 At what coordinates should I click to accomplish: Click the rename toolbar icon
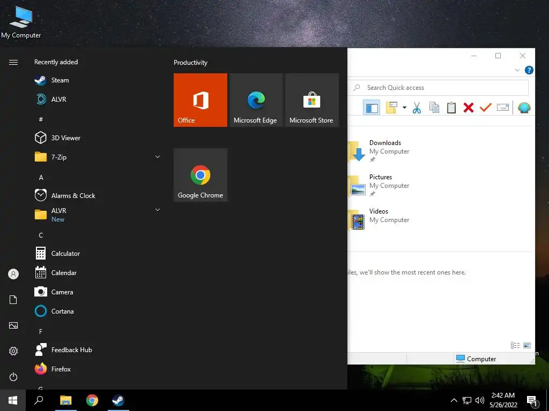(503, 108)
